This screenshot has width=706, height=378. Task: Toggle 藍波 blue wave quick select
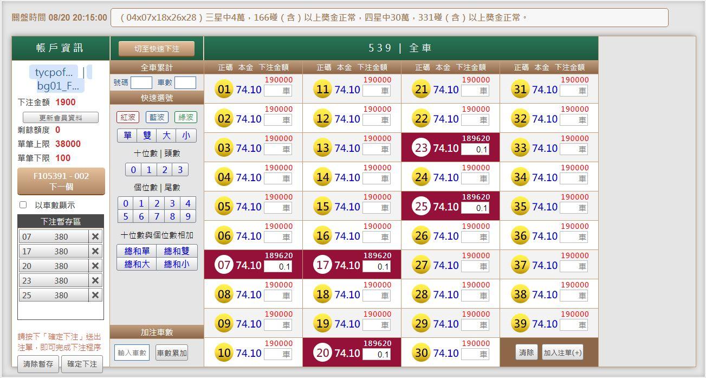coord(157,117)
